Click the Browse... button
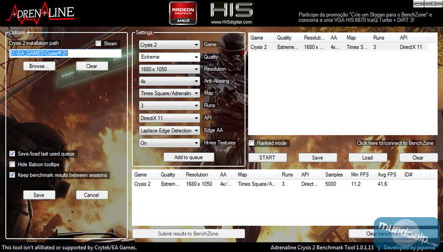The width and height of the screenshot is (443, 252). click(39, 66)
